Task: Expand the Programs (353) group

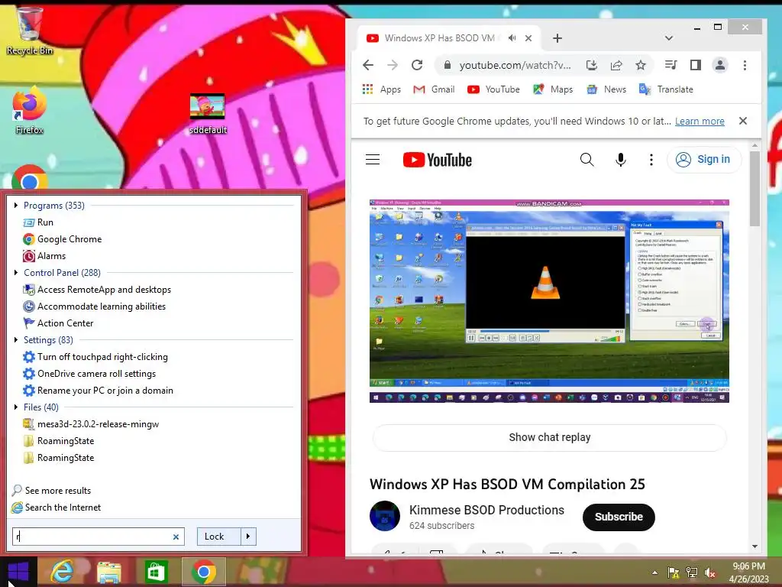Action: tap(16, 205)
